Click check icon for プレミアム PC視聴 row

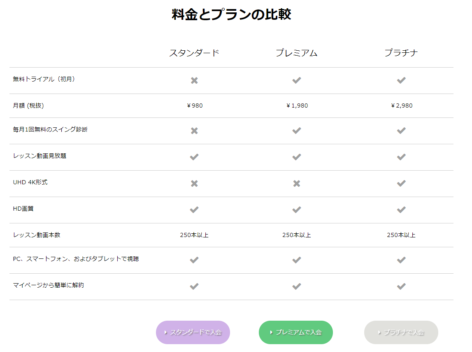pyautogui.click(x=297, y=260)
